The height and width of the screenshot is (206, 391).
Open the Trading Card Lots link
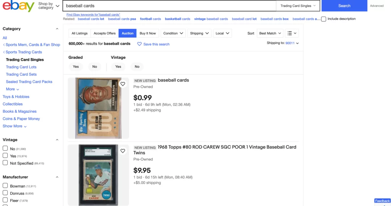pos(21,67)
